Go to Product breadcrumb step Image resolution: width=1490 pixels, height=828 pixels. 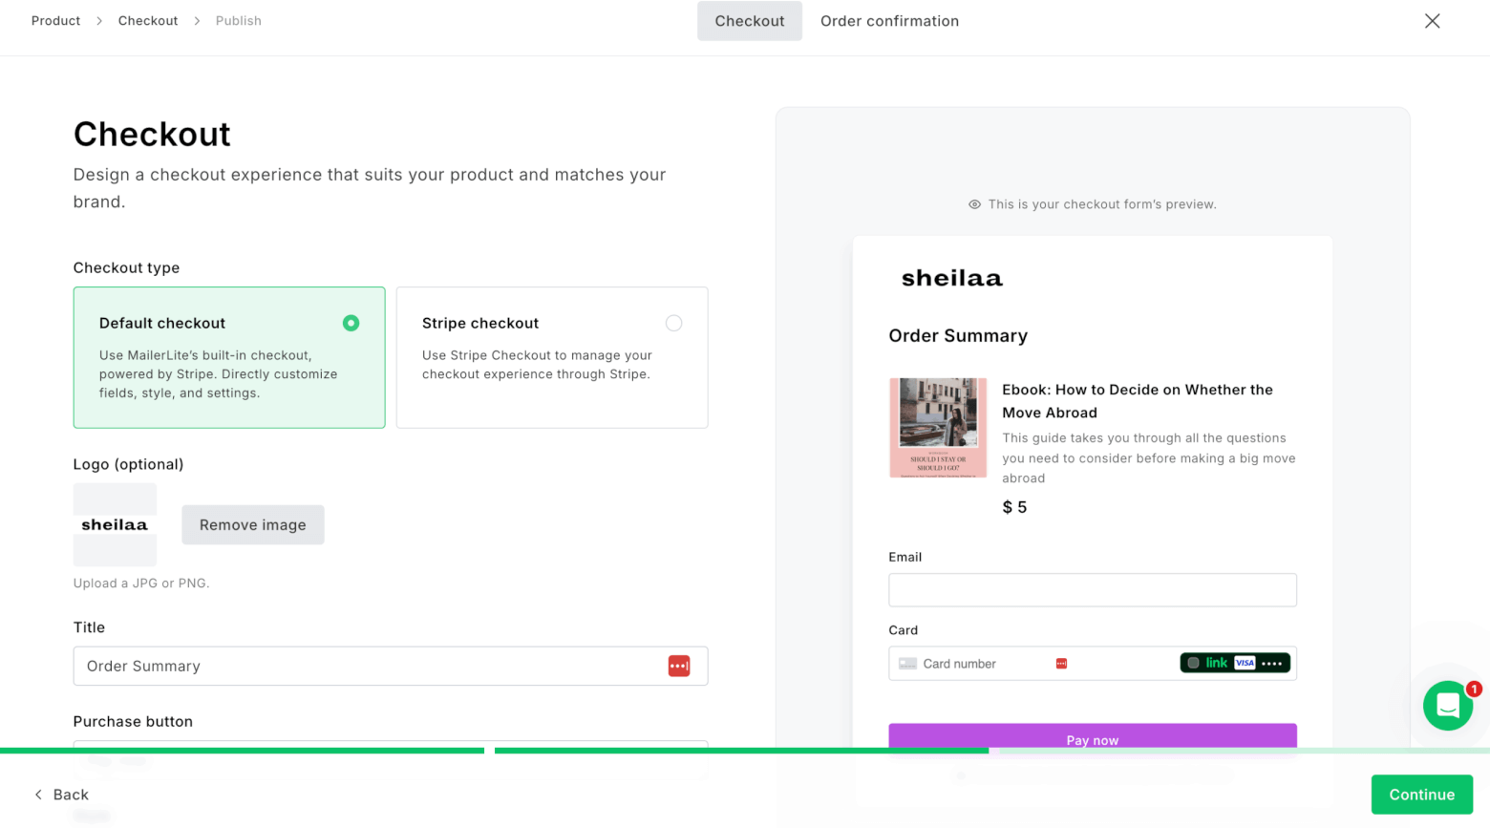click(55, 21)
